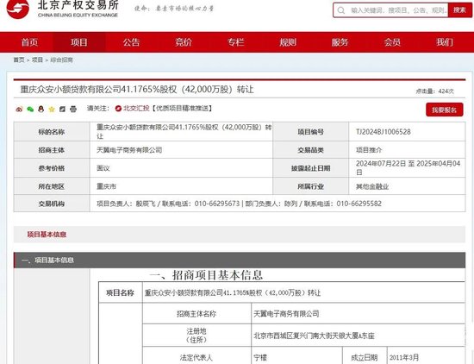Click the address 北京市西城区复兴门南大街 cell
Viewport: 474px width, 364px height.
(x=358, y=336)
